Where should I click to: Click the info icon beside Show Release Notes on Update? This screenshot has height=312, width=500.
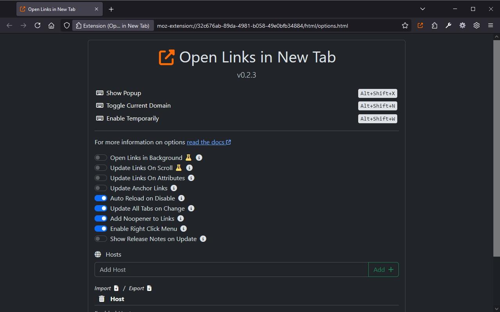coord(203,239)
